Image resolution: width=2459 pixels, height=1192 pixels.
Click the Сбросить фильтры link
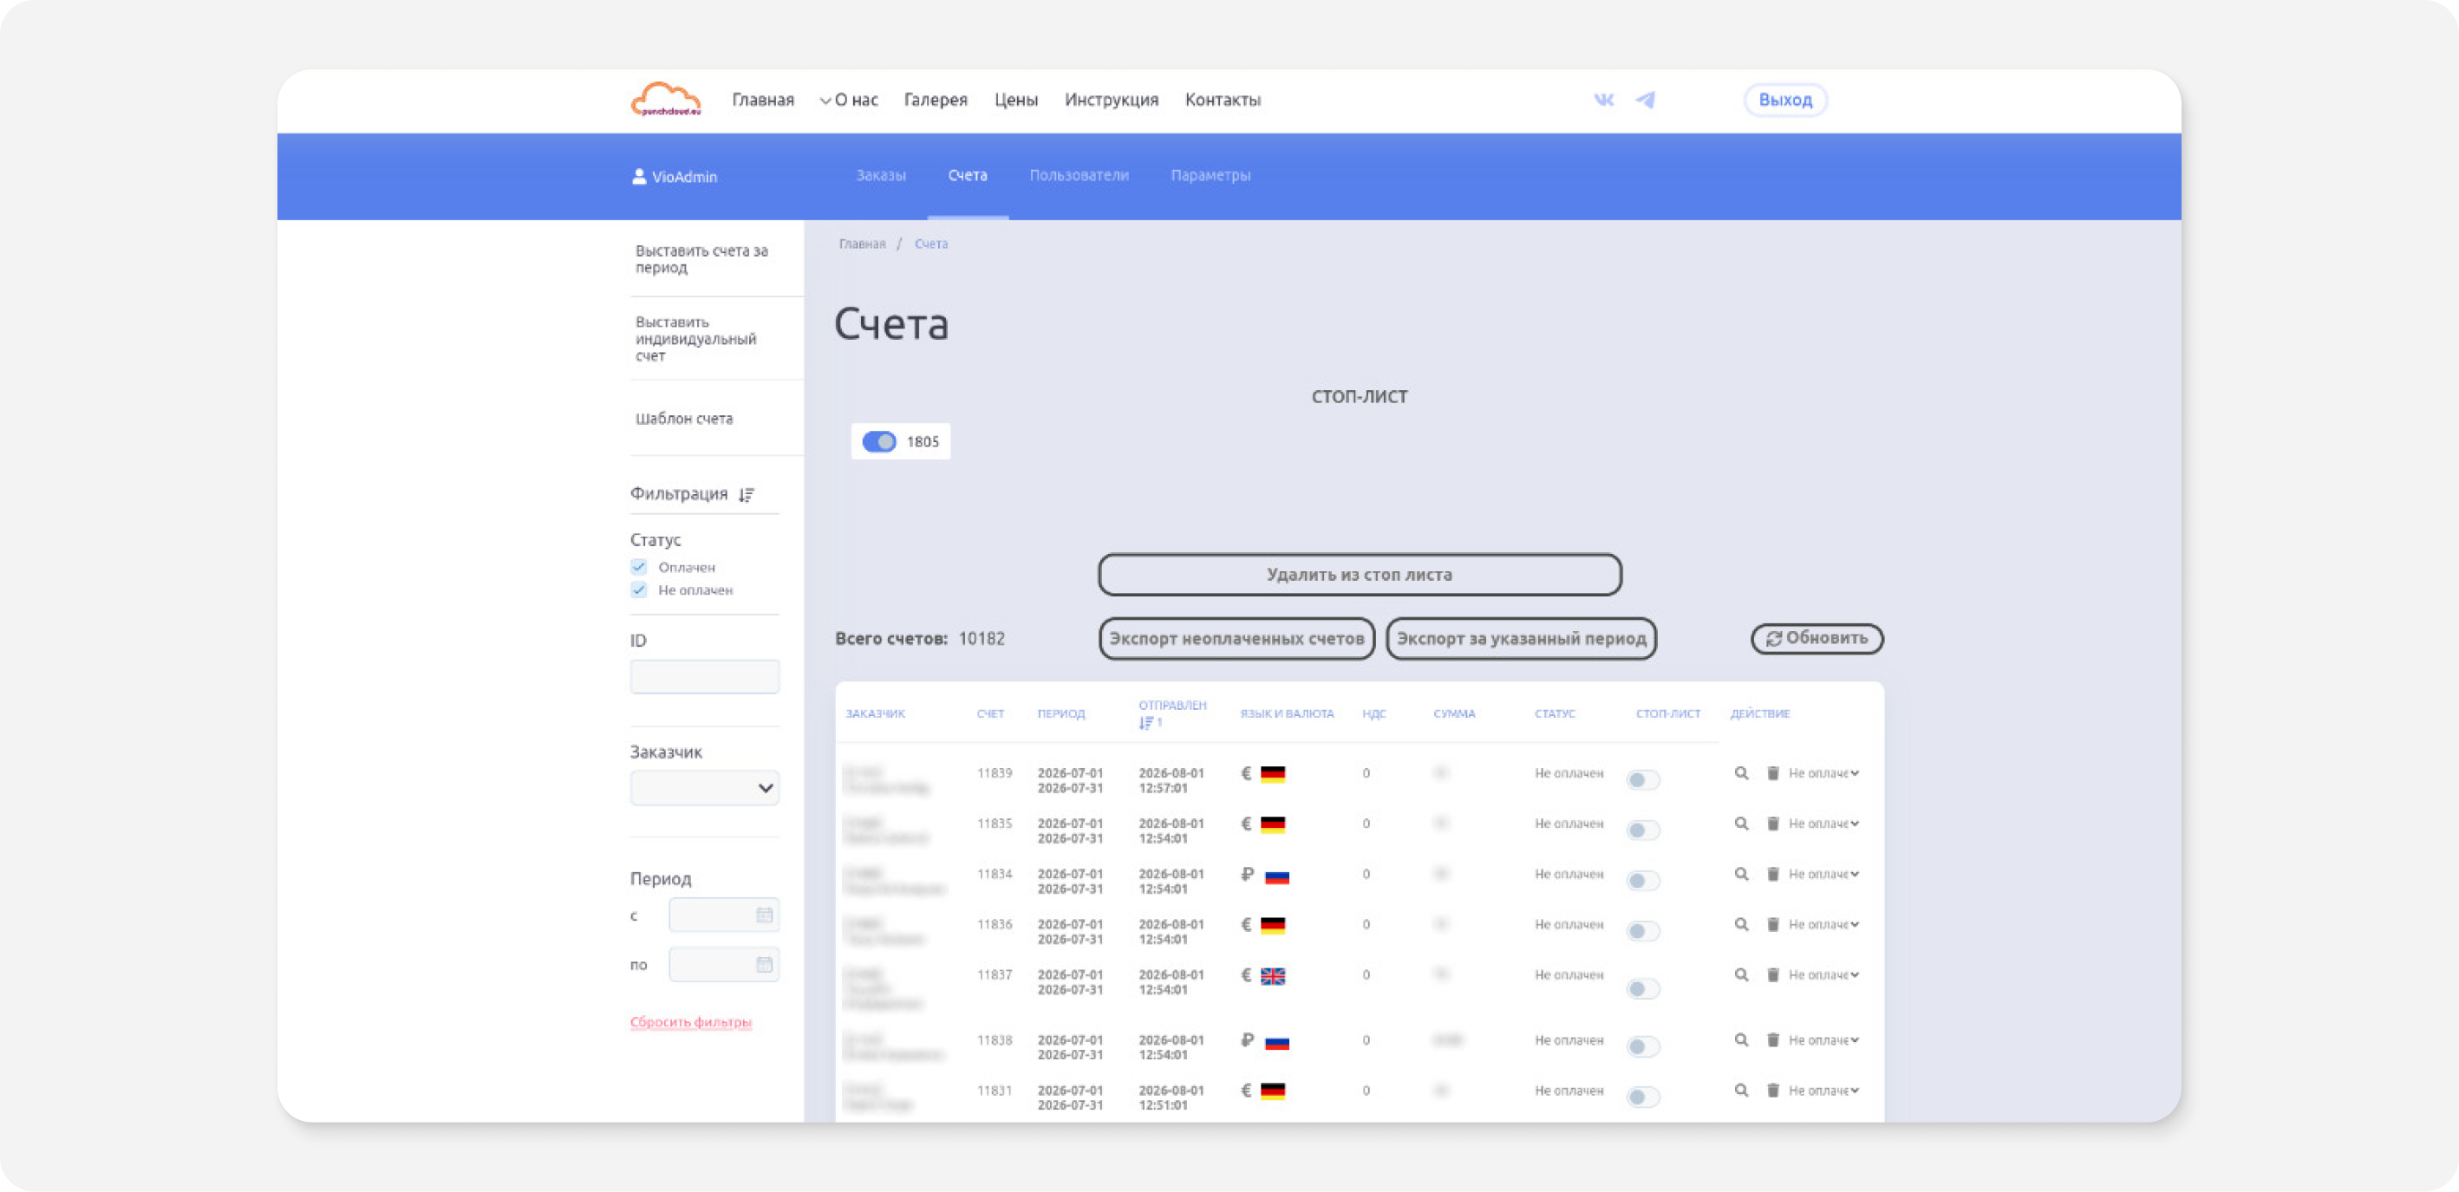pos(690,1022)
